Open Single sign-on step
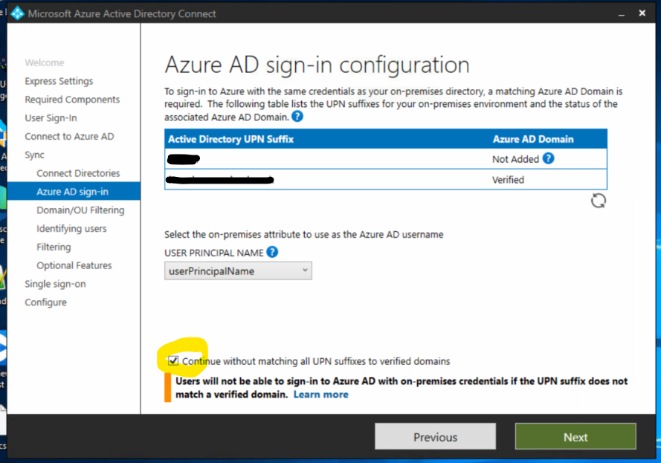This screenshot has height=463, width=661. pyautogui.click(x=55, y=284)
